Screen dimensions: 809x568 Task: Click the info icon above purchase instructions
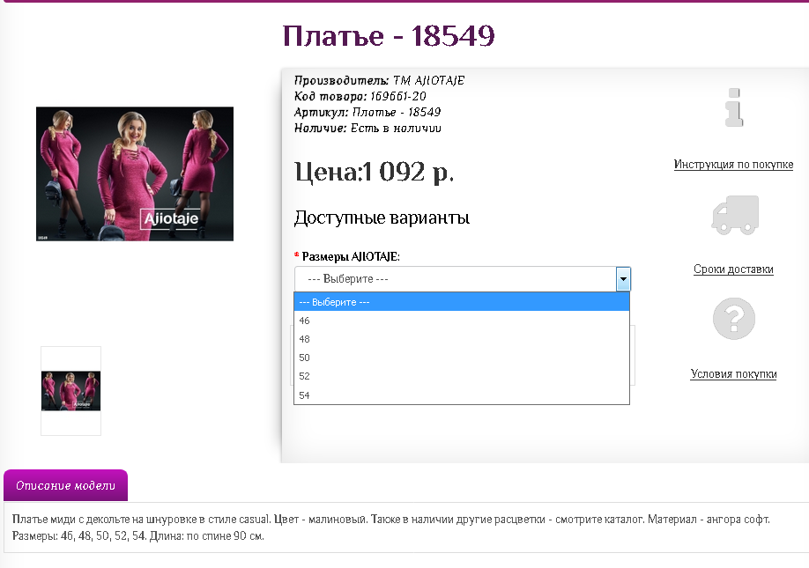pos(734,107)
